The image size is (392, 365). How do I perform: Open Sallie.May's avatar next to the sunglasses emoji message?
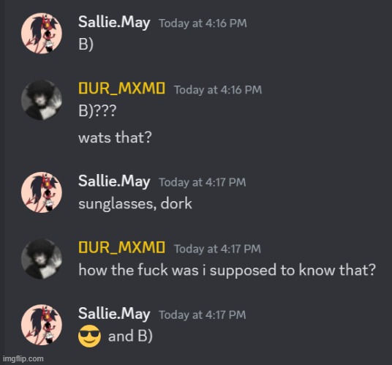42,325
